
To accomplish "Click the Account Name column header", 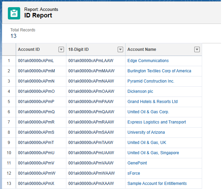I will 142,49.
